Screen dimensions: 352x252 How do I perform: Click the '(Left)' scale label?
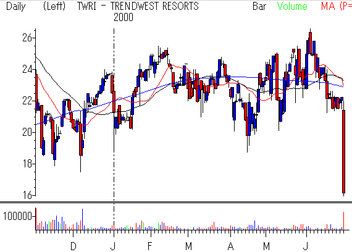(x=54, y=6)
